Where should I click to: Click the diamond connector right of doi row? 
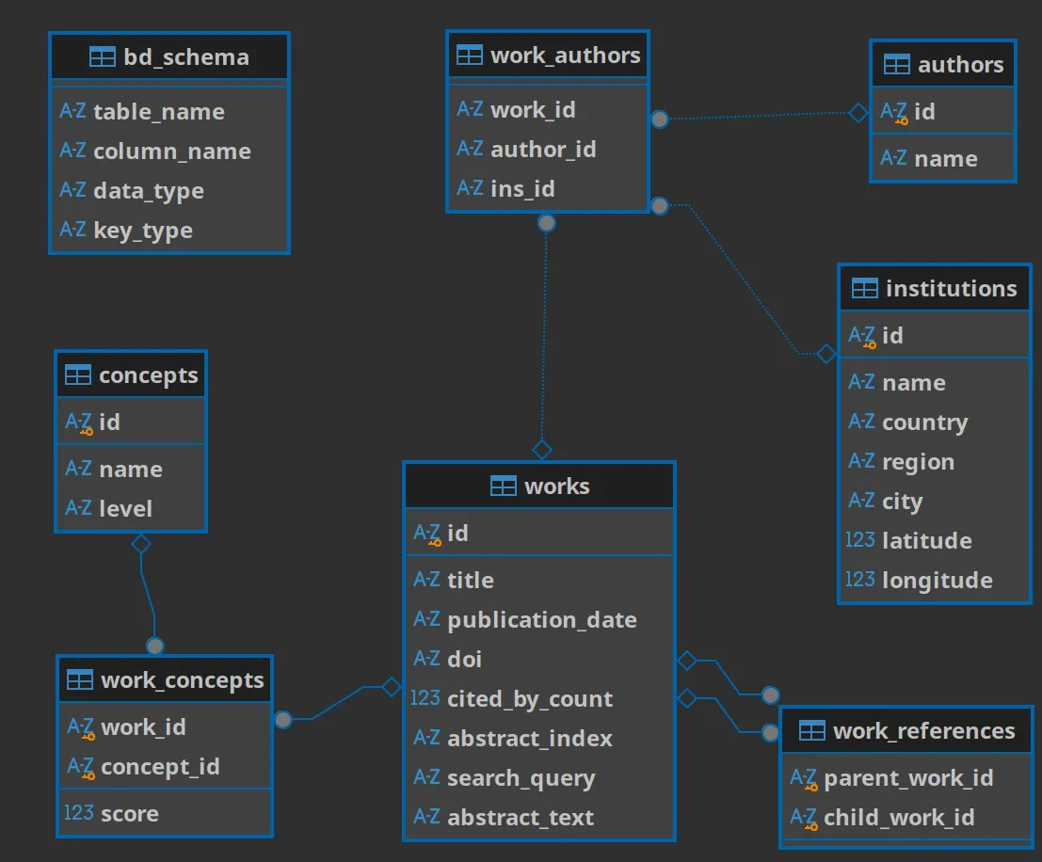pyautogui.click(x=686, y=661)
